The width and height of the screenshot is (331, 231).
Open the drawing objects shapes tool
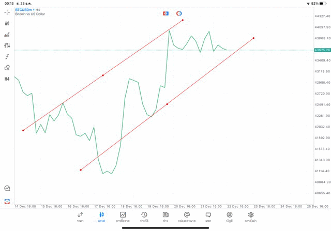(7, 68)
